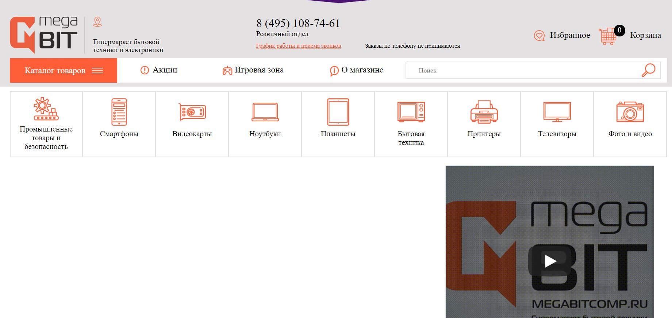Open the Бытовая техника category

411,124
